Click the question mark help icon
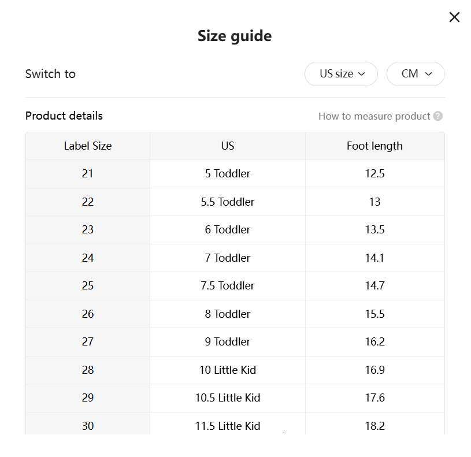The height and width of the screenshot is (457, 471). click(x=438, y=116)
